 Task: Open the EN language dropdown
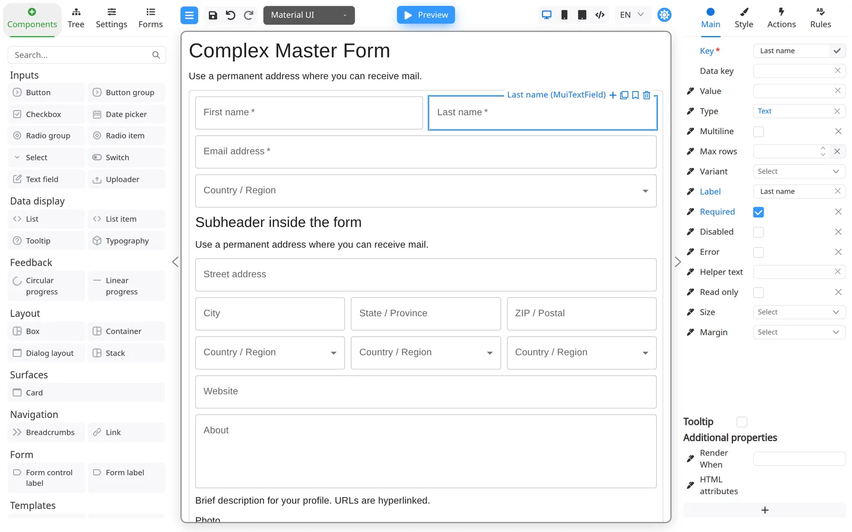pyautogui.click(x=632, y=15)
